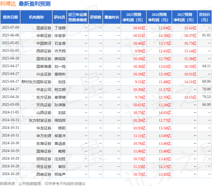Select researcher 周旭辉

60,120
